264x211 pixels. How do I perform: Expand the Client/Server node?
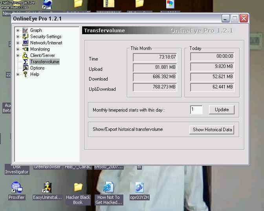[18, 55]
